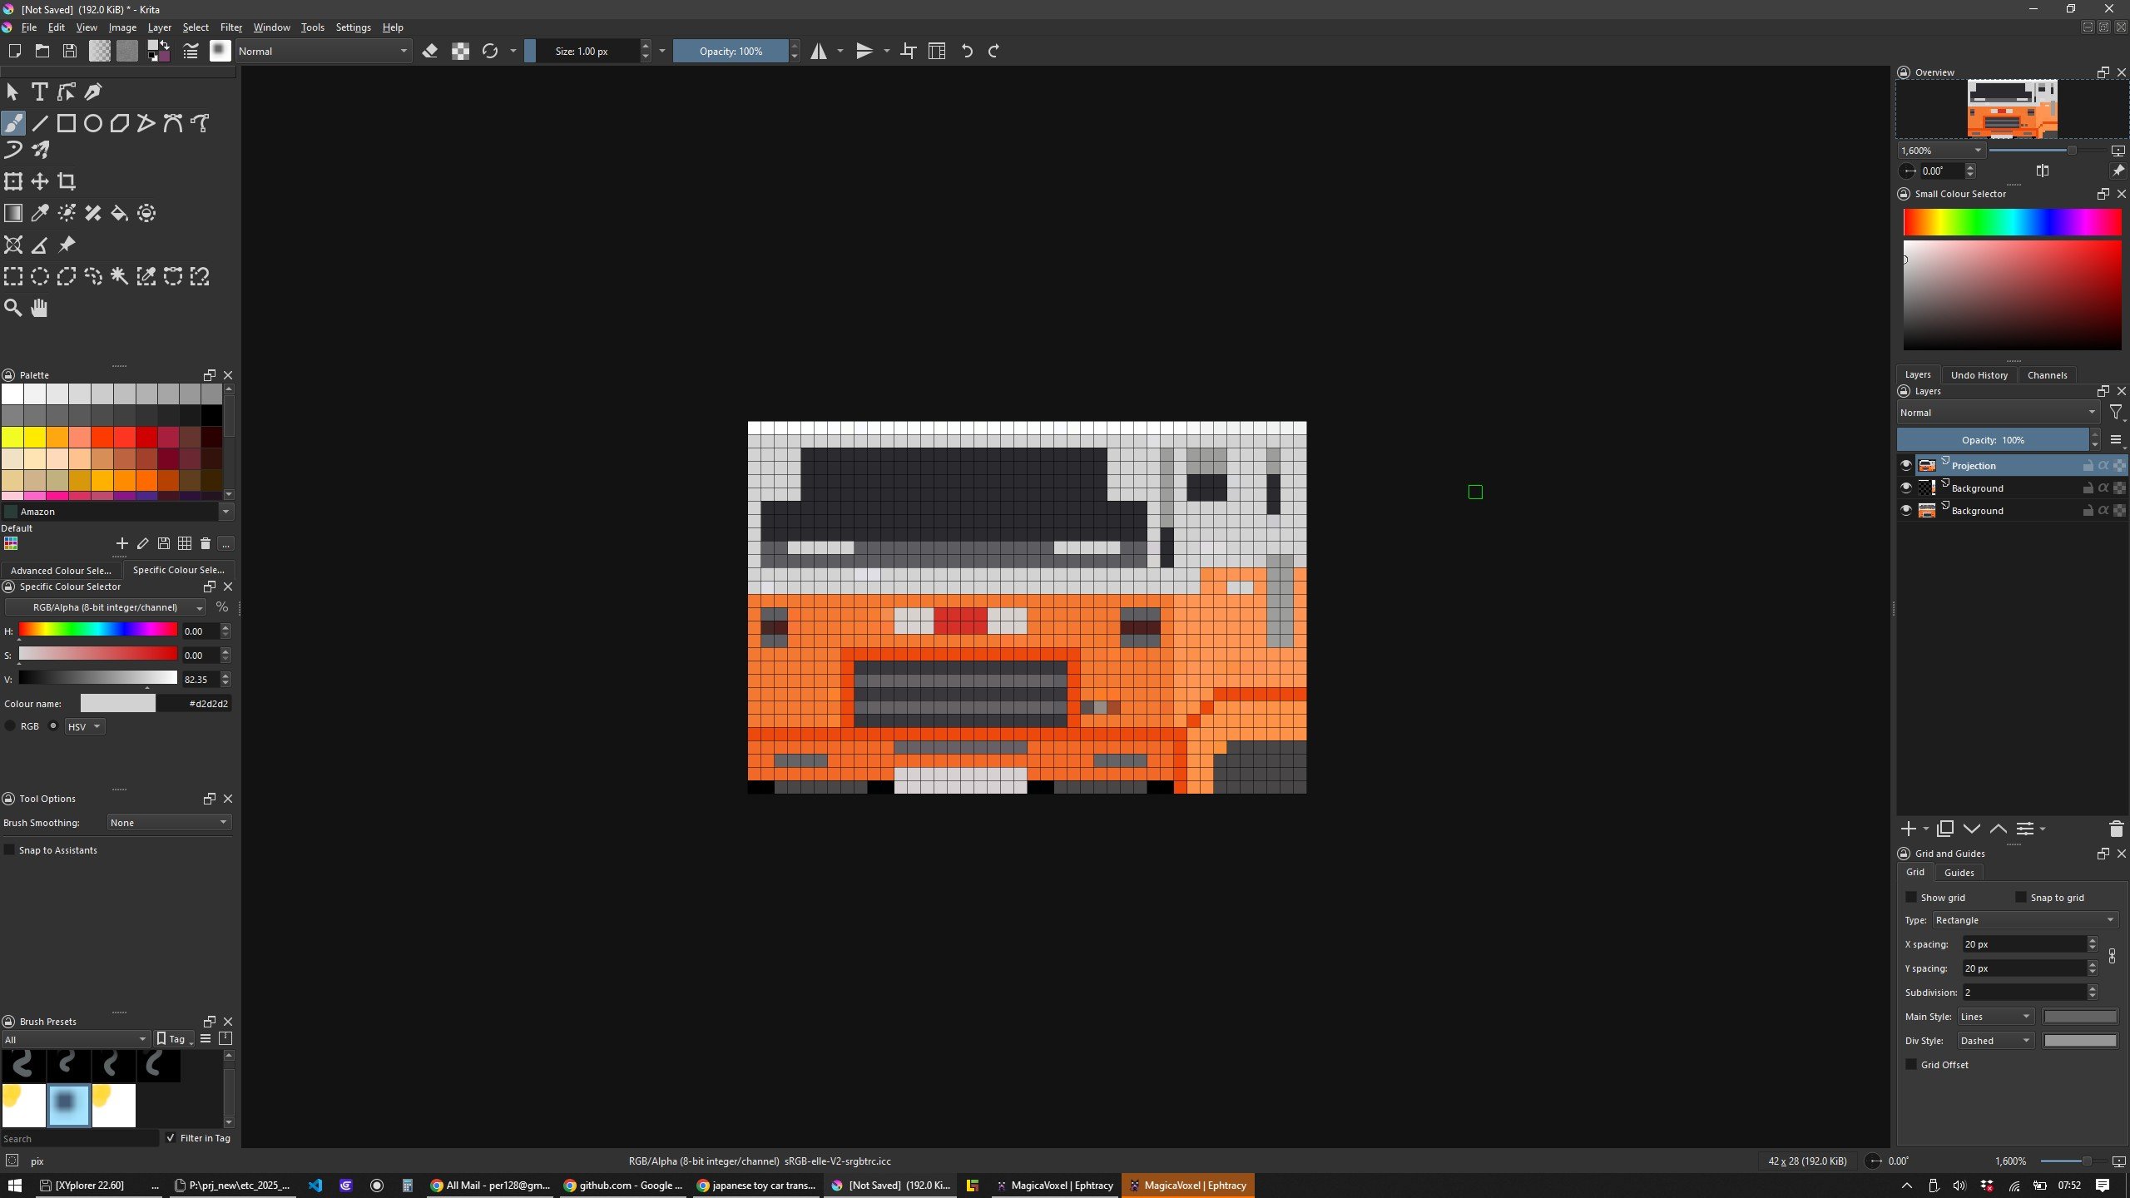Viewport: 2130px width, 1198px height.
Task: Click the Redo arrow icon
Action: point(993,51)
